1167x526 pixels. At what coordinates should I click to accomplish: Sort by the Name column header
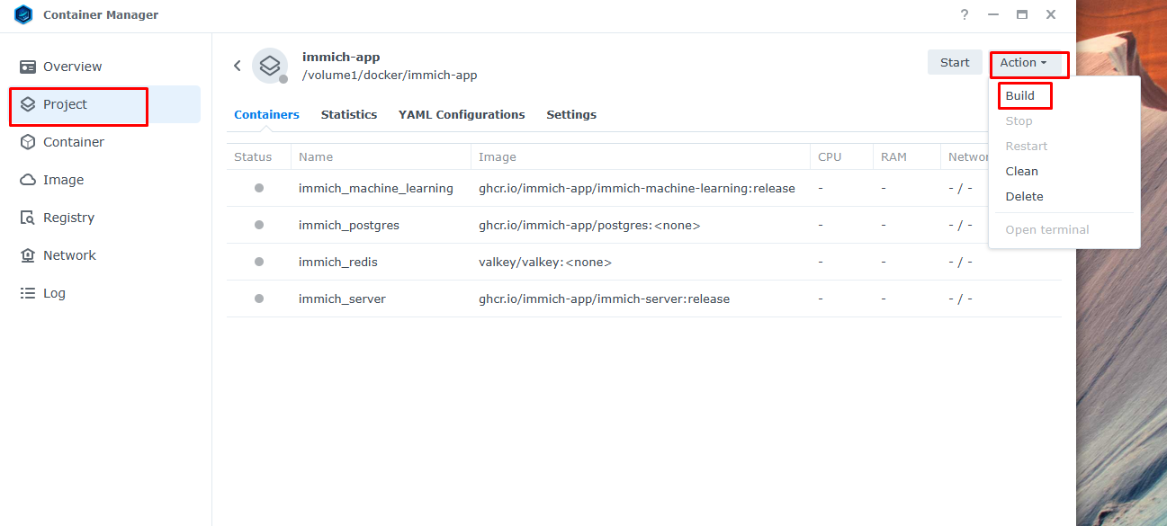316,157
